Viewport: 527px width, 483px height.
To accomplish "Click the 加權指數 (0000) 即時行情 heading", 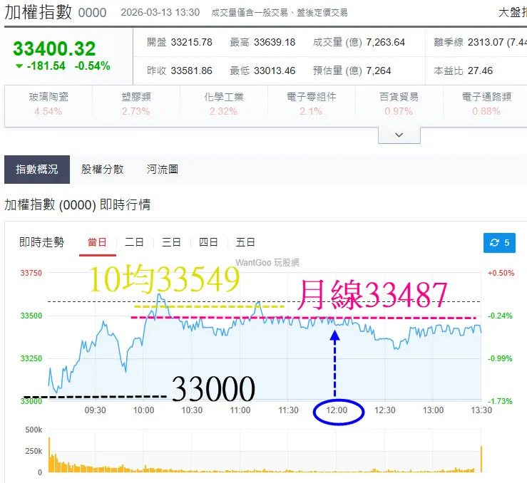I will [x=77, y=204].
